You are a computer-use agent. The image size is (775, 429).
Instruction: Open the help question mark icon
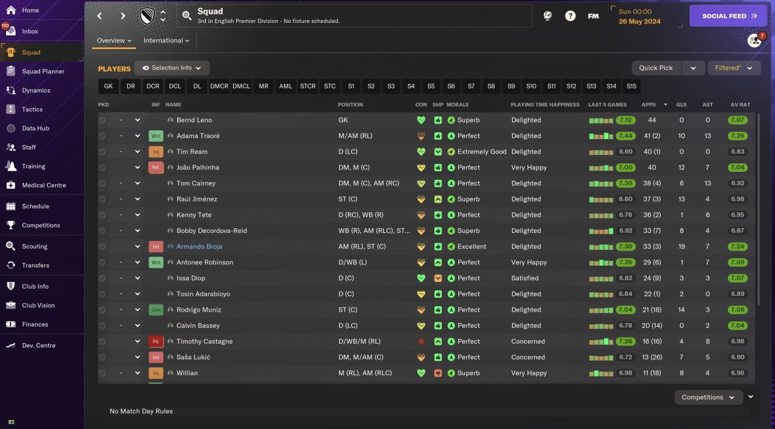coord(570,16)
